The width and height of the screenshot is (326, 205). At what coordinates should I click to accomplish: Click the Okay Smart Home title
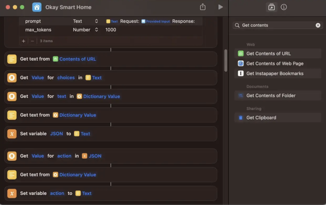pos(69,7)
